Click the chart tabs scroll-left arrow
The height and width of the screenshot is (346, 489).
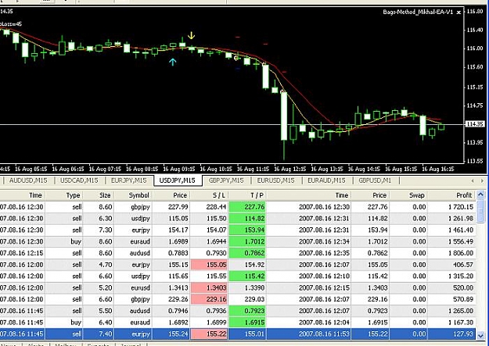[473, 180]
